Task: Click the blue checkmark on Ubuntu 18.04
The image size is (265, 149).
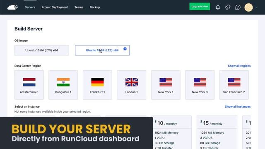Action: pos(125,49)
